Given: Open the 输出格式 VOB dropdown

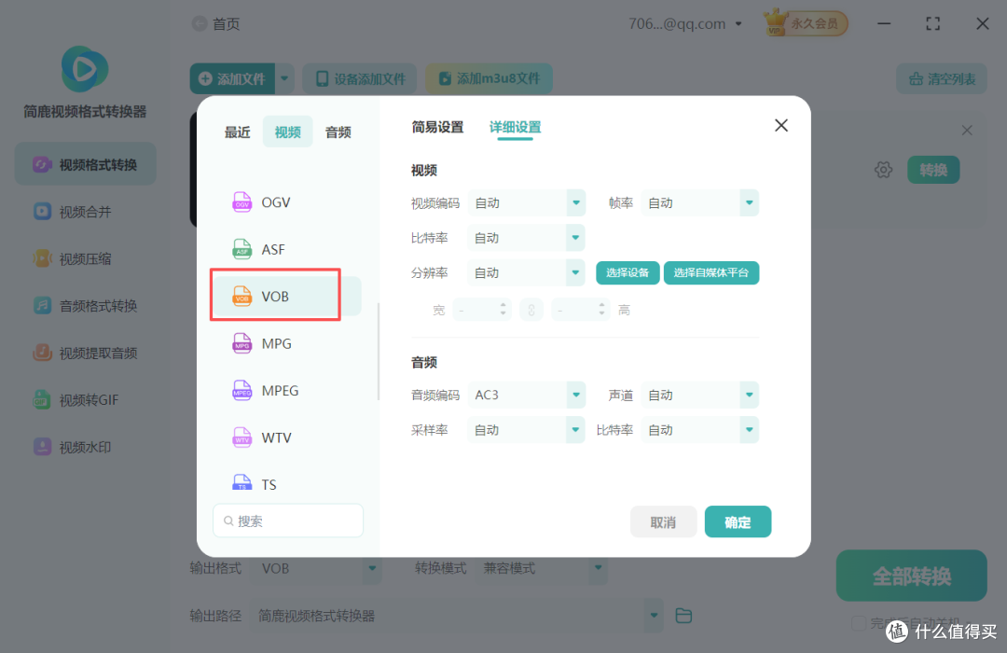Looking at the screenshot, I should point(316,568).
